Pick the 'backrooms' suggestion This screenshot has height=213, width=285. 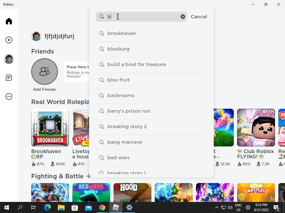[151, 95]
